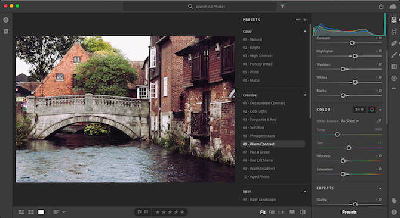Set zoom to Fill

(x=272, y=212)
